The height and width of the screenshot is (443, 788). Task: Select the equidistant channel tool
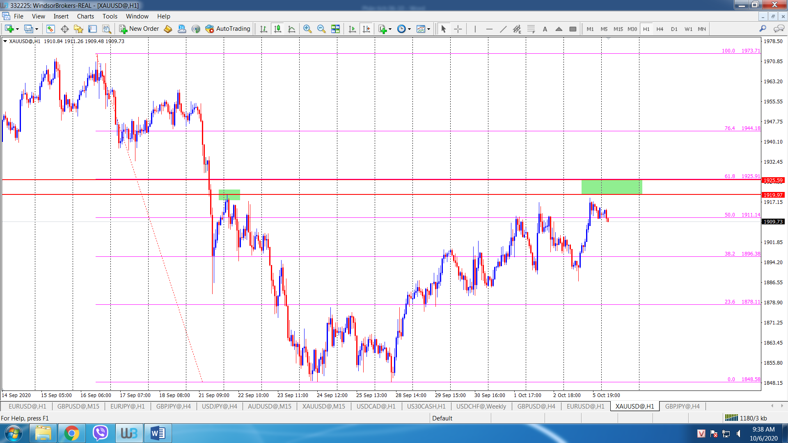517,29
